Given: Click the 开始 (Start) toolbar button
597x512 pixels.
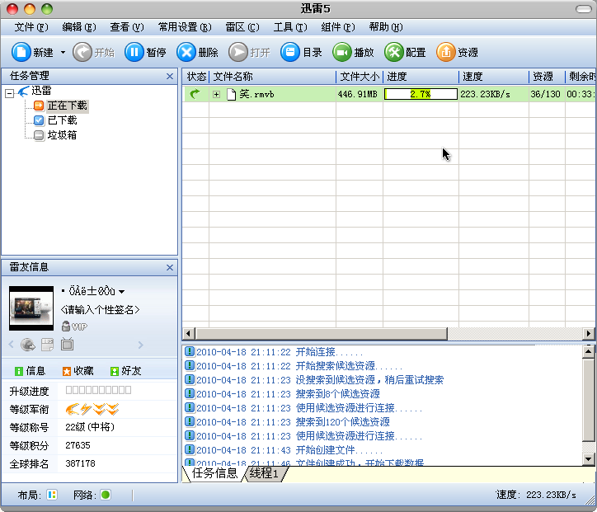Looking at the screenshot, I should click(94, 52).
